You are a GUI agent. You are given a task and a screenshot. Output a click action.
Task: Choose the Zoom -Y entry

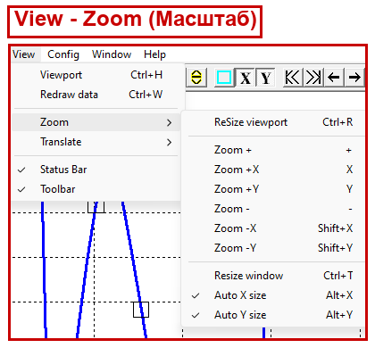coord(273,248)
